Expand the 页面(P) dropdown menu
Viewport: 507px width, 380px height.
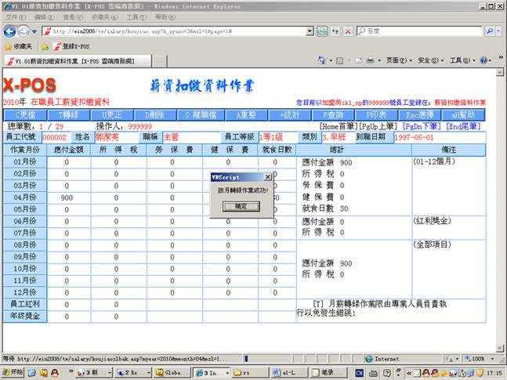tap(398, 60)
